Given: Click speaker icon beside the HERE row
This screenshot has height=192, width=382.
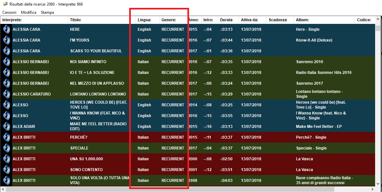Looking at the screenshot, I should point(6,29).
